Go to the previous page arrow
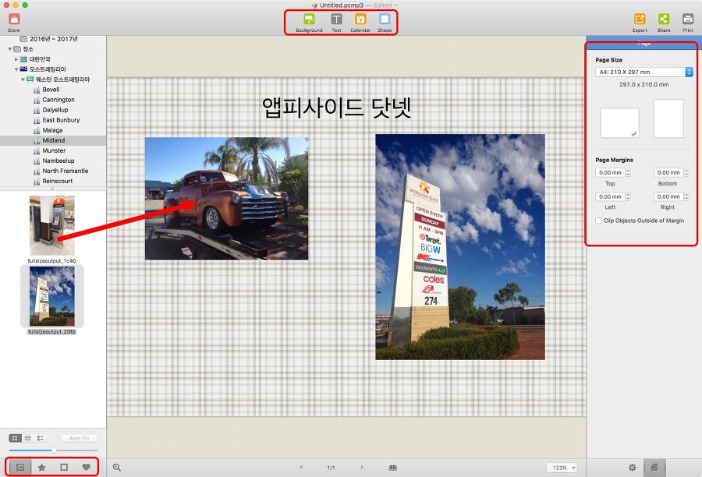Image resolution: width=702 pixels, height=477 pixels. pyautogui.click(x=301, y=467)
